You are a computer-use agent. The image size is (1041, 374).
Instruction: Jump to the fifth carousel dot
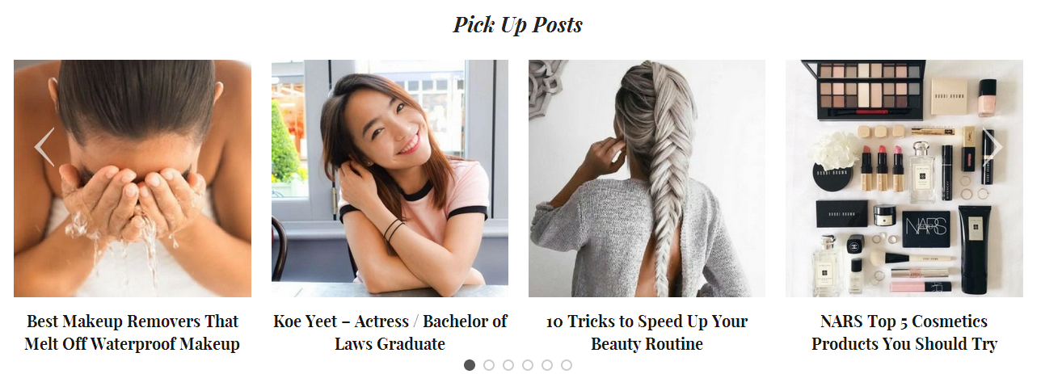547,365
